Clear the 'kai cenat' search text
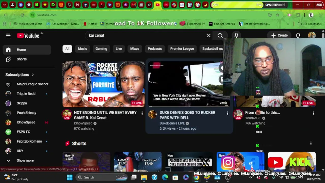 209,36
